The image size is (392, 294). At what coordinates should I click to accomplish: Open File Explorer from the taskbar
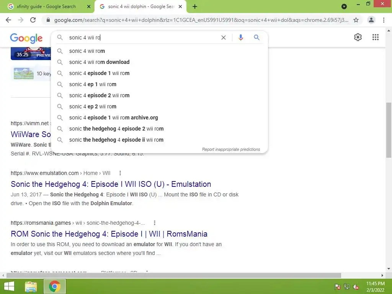(31, 286)
